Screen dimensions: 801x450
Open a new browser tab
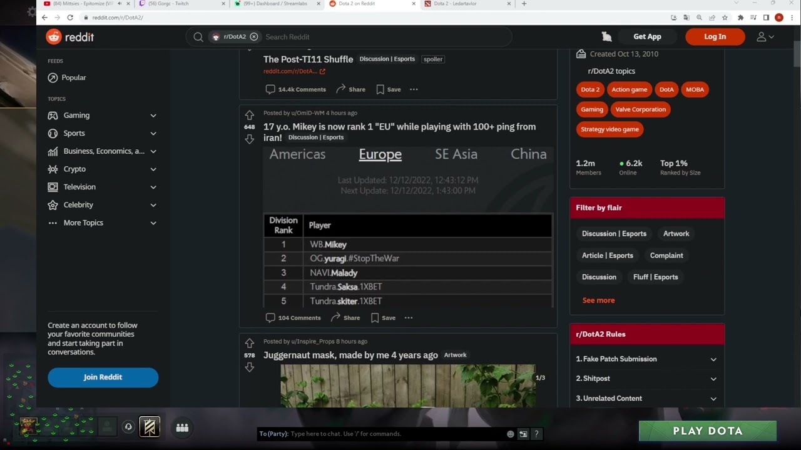pos(524,4)
